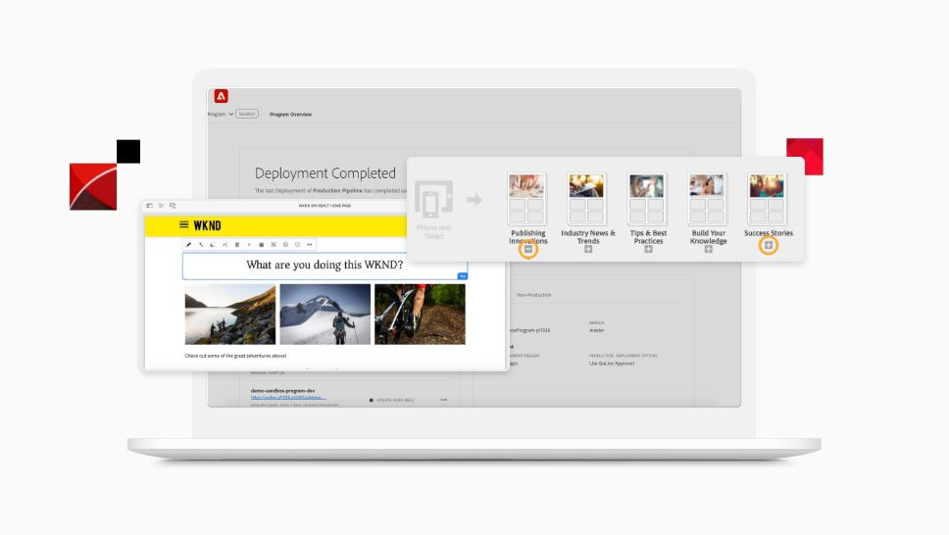This screenshot has height=535, width=949.
Task: Click the arrow next to Phone and Tablet
Action: pyautogui.click(x=474, y=199)
